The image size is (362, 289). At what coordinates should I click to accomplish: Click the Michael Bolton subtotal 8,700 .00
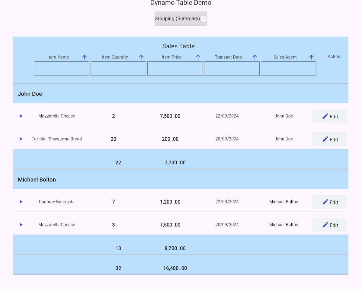[175, 249]
